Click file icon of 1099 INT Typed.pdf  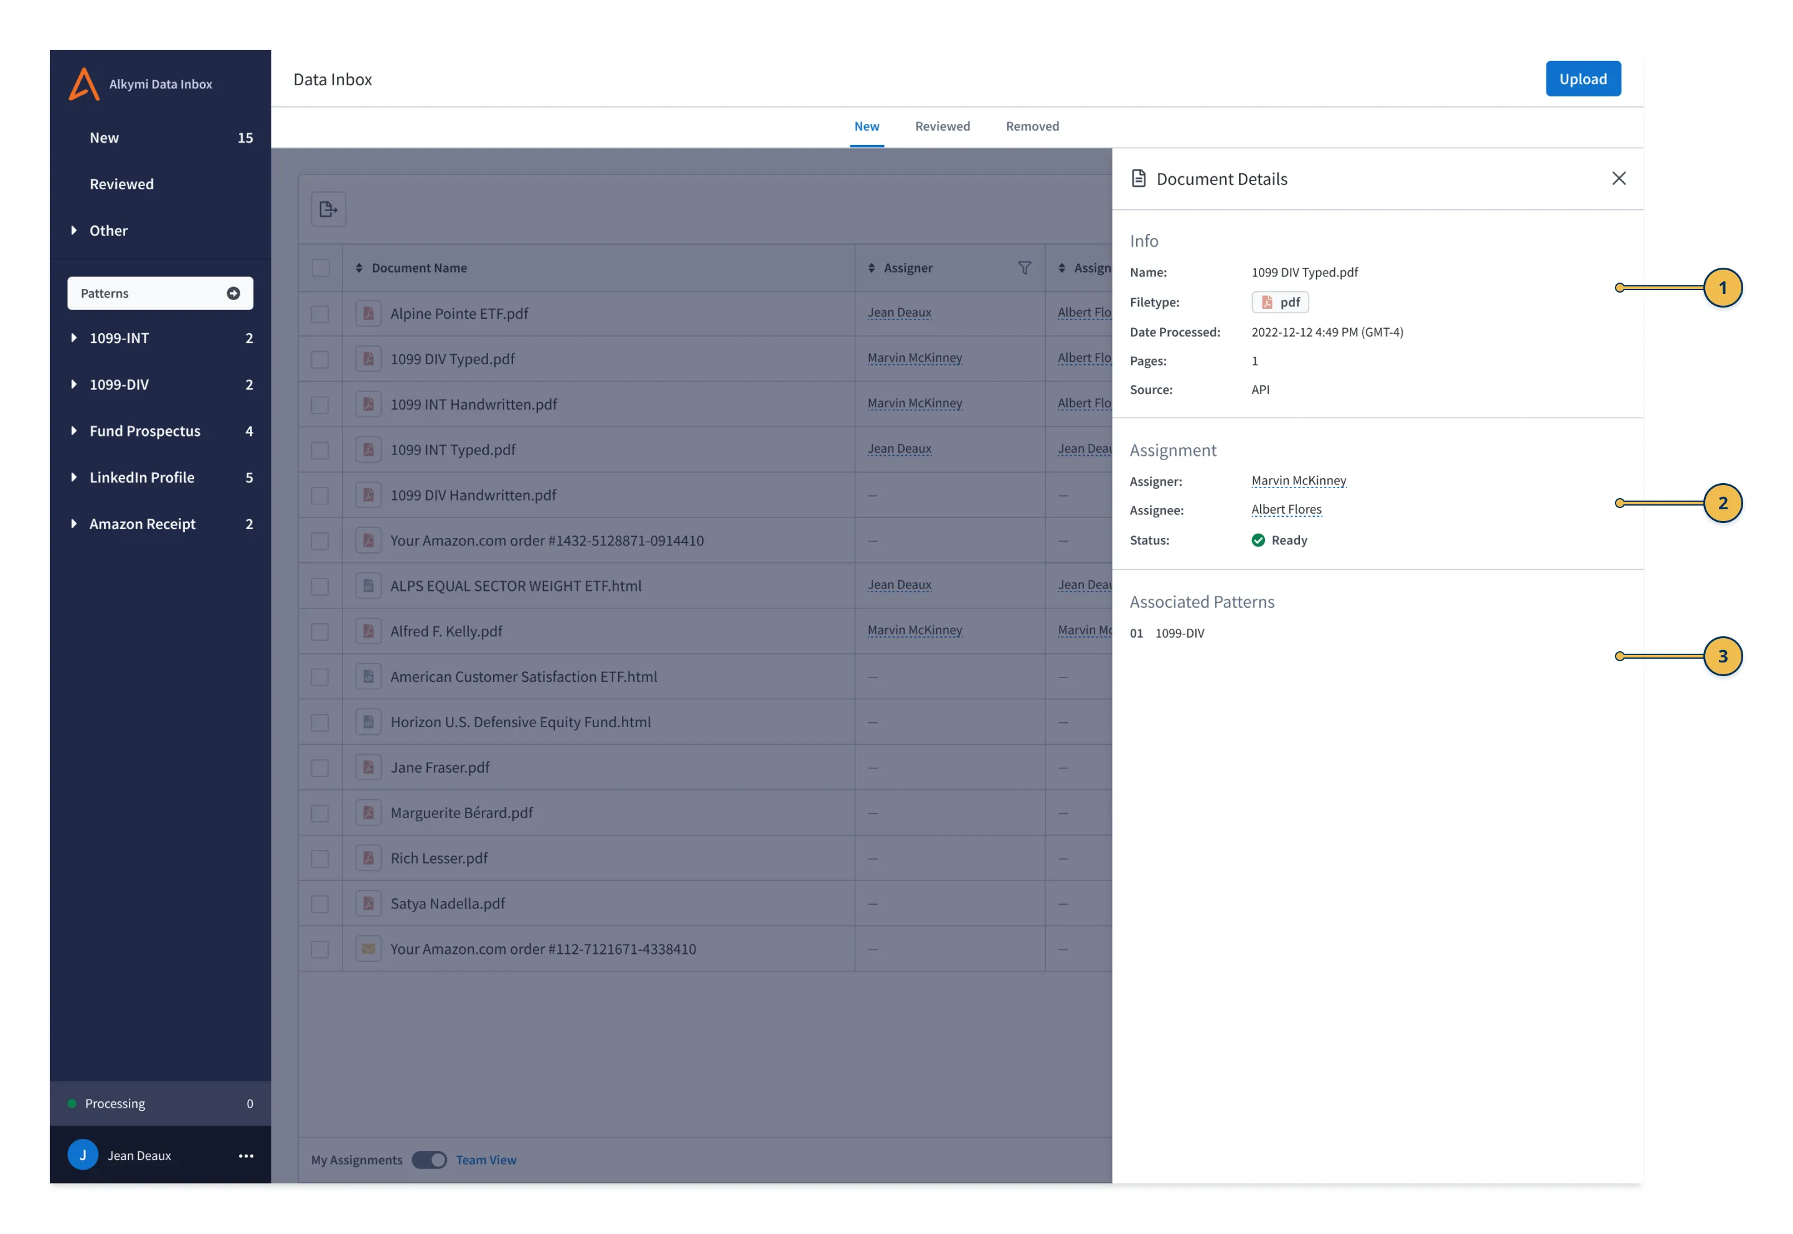click(x=368, y=450)
